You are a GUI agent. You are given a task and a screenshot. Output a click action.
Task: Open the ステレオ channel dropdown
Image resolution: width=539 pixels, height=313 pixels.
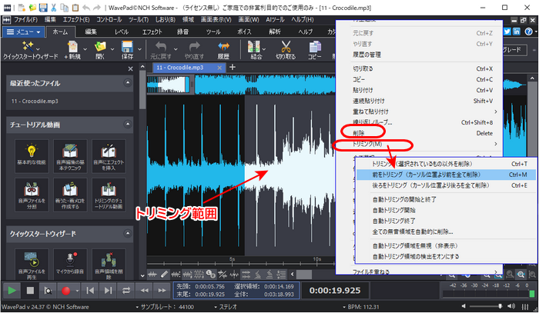click(225, 307)
